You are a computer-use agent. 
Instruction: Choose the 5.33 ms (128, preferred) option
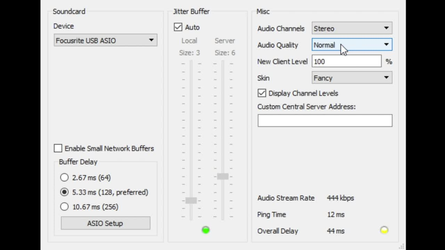click(x=64, y=192)
